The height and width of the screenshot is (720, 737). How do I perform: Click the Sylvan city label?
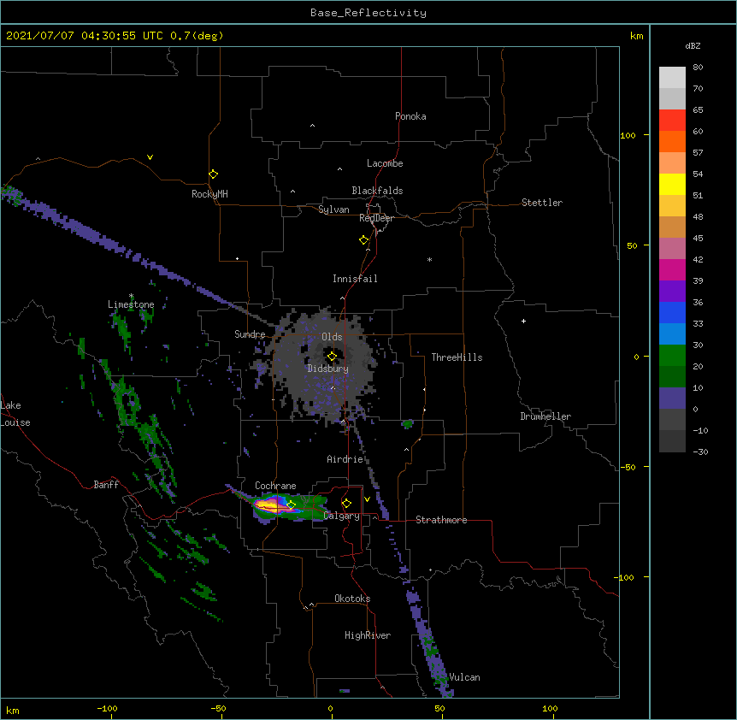coord(333,210)
